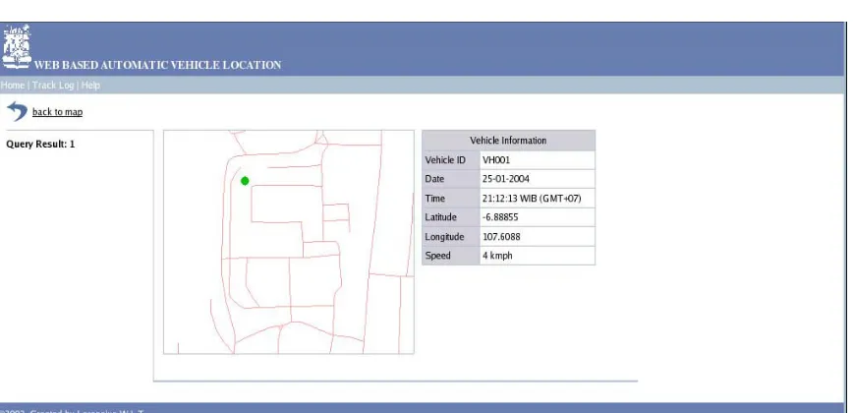853x413 pixels.
Task: Click the street map image
Action: tap(289, 242)
